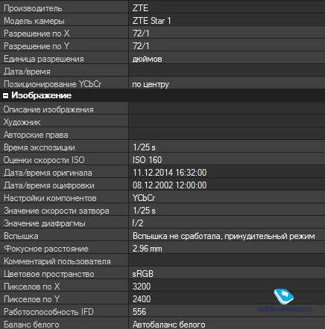Click the по центру value
This screenshot has width=325, height=329.
pyautogui.click(x=151, y=85)
